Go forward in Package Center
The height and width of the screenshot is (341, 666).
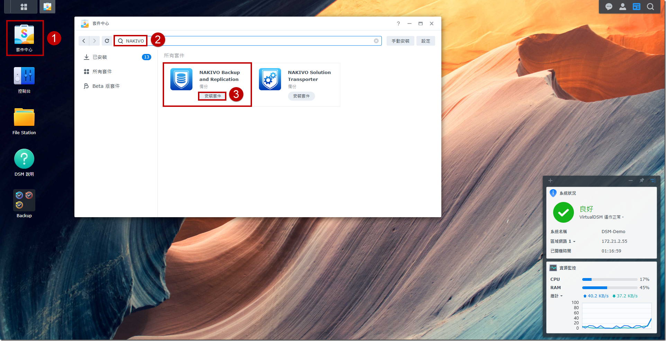tap(94, 41)
